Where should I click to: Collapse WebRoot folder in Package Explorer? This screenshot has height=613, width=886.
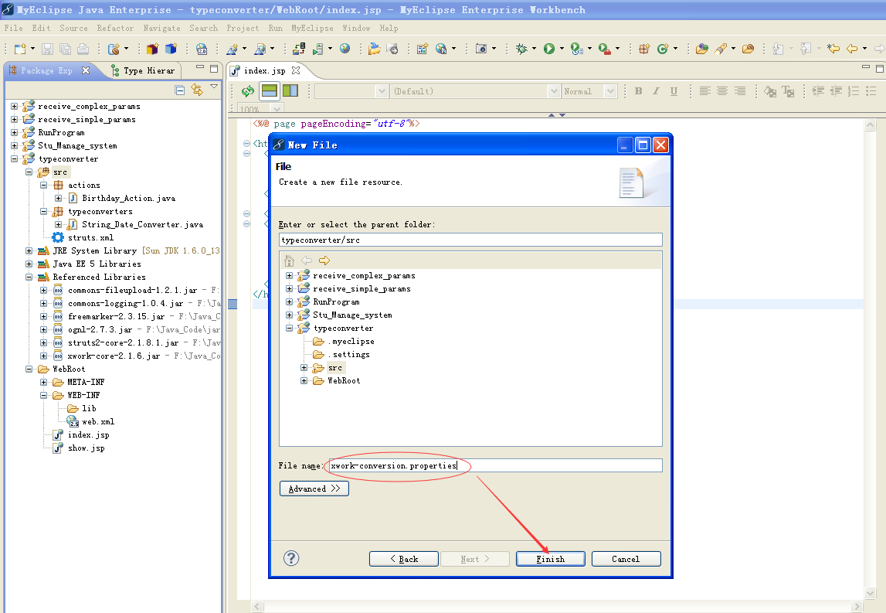click(29, 369)
